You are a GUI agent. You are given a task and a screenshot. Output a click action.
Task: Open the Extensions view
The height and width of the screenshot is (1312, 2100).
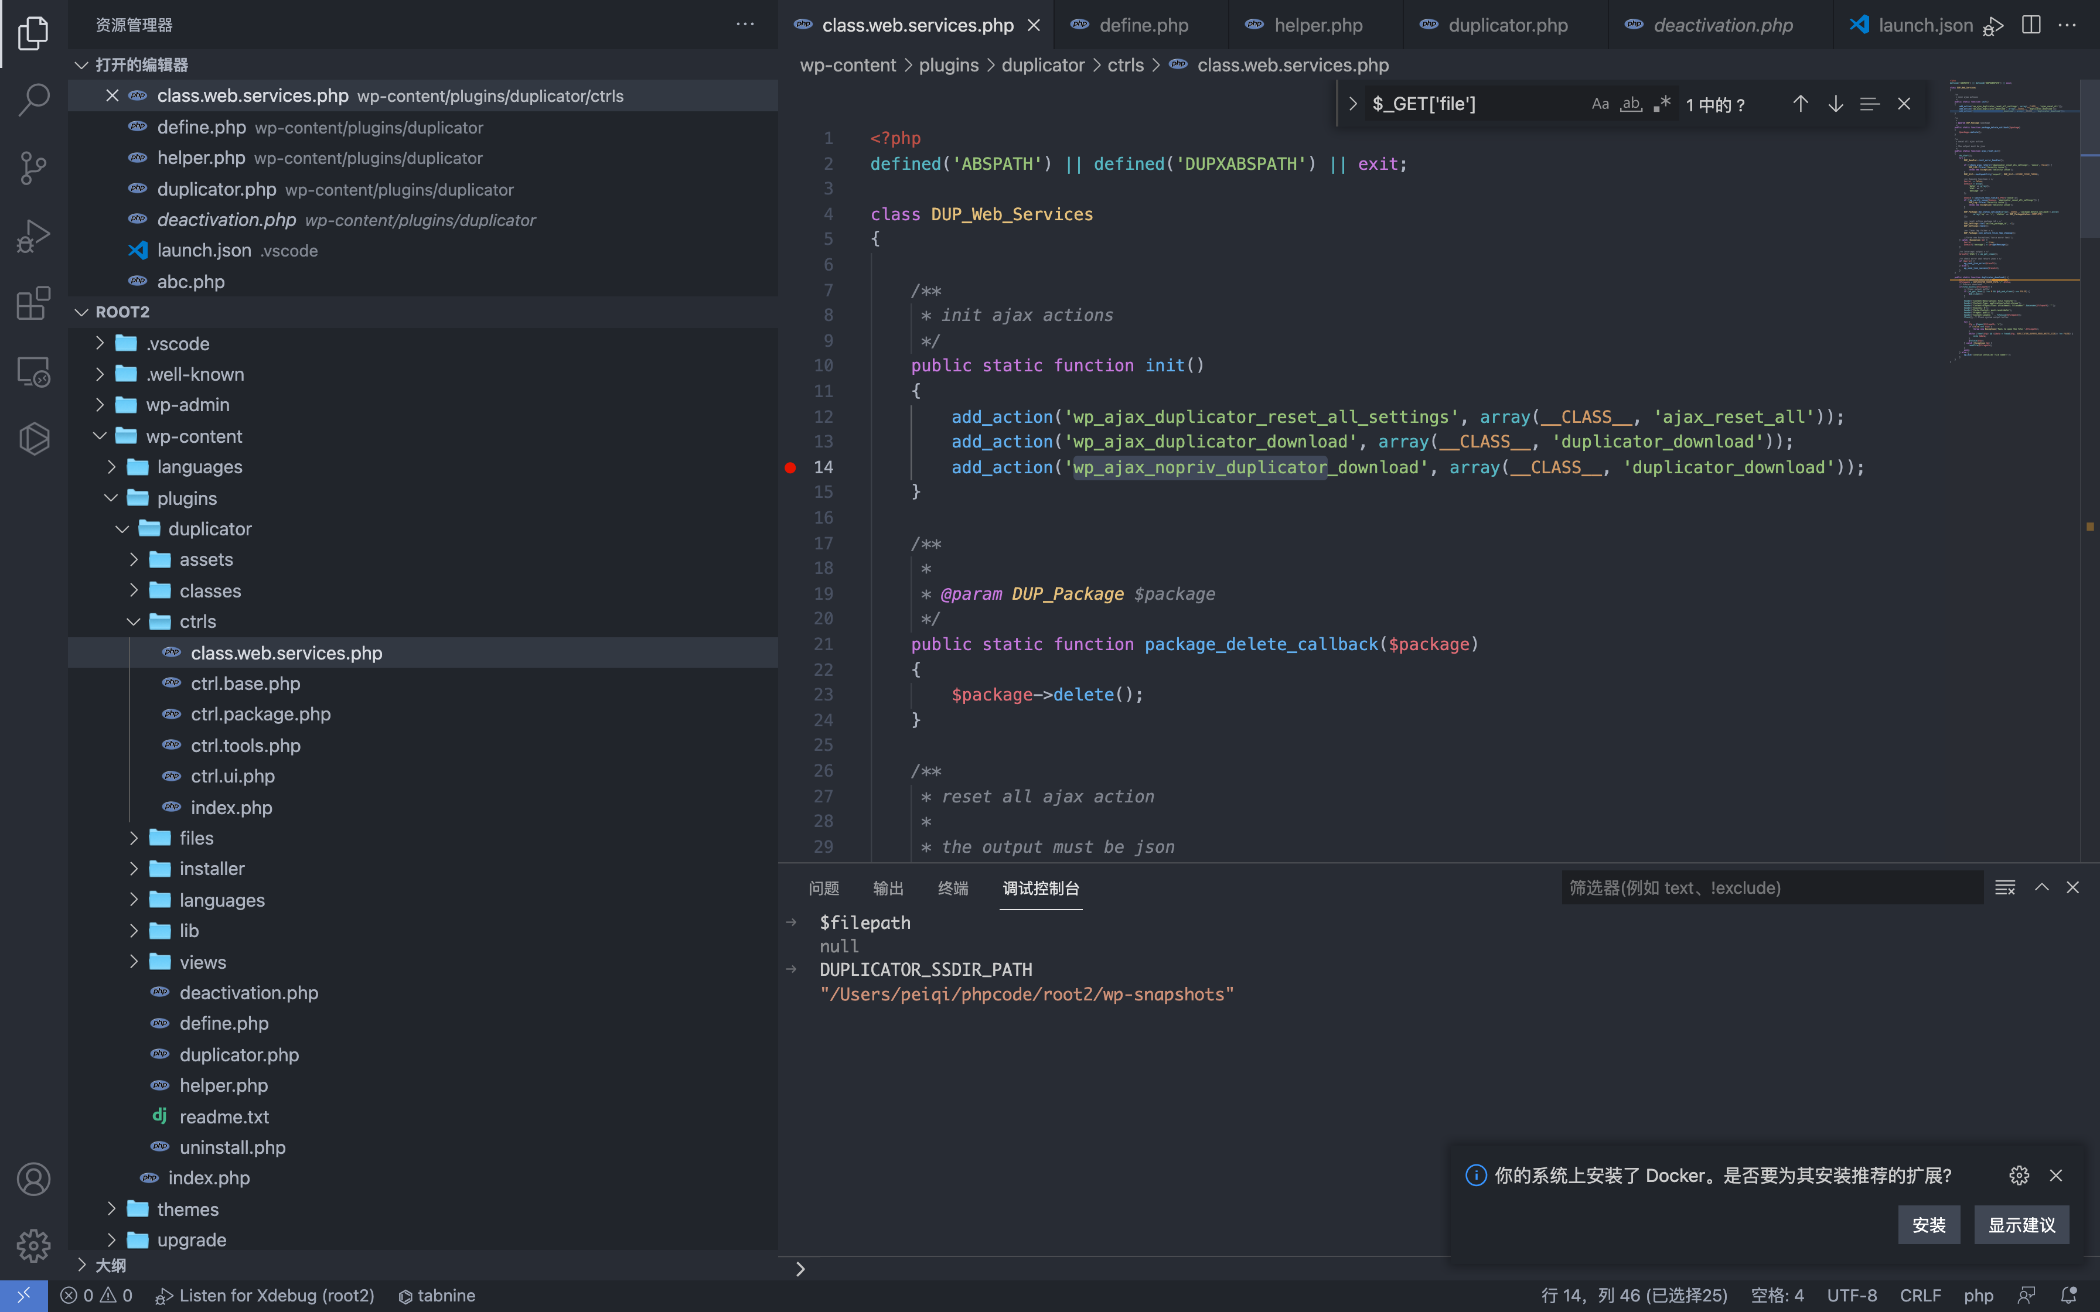33,303
